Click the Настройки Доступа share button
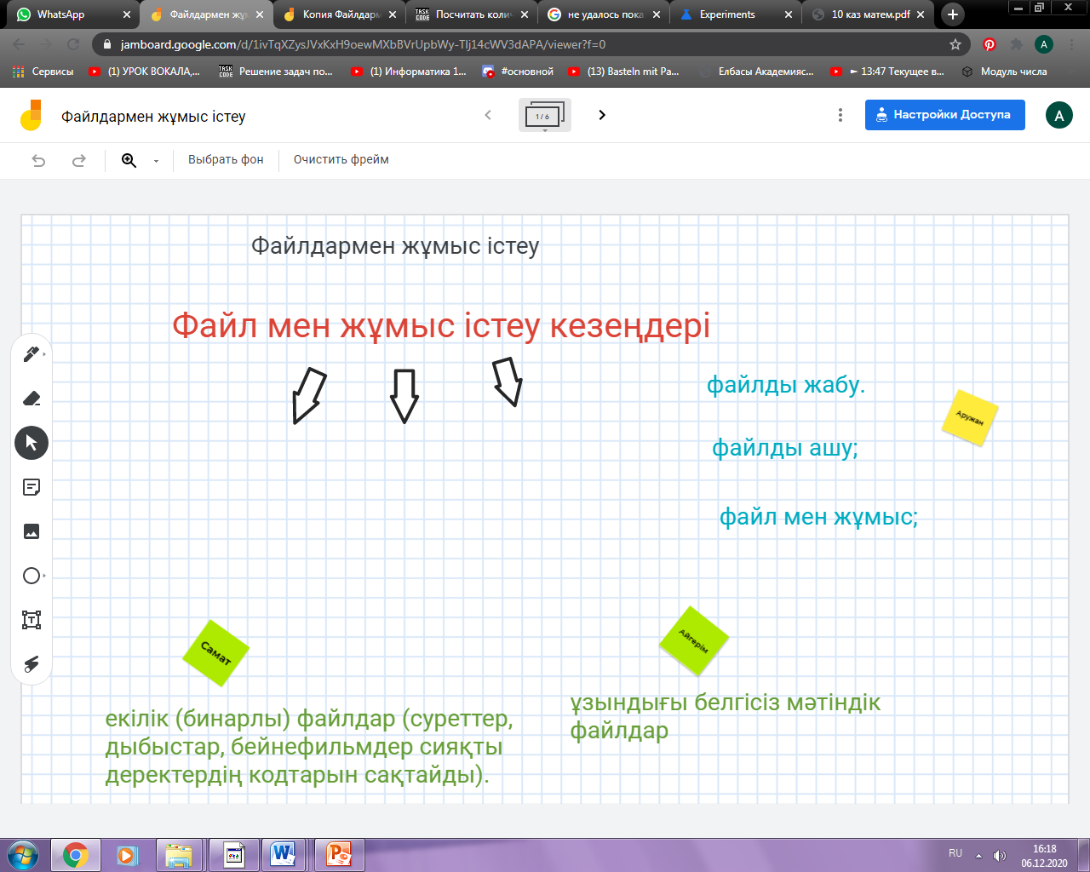Viewport: 1090px width, 872px height. [944, 115]
